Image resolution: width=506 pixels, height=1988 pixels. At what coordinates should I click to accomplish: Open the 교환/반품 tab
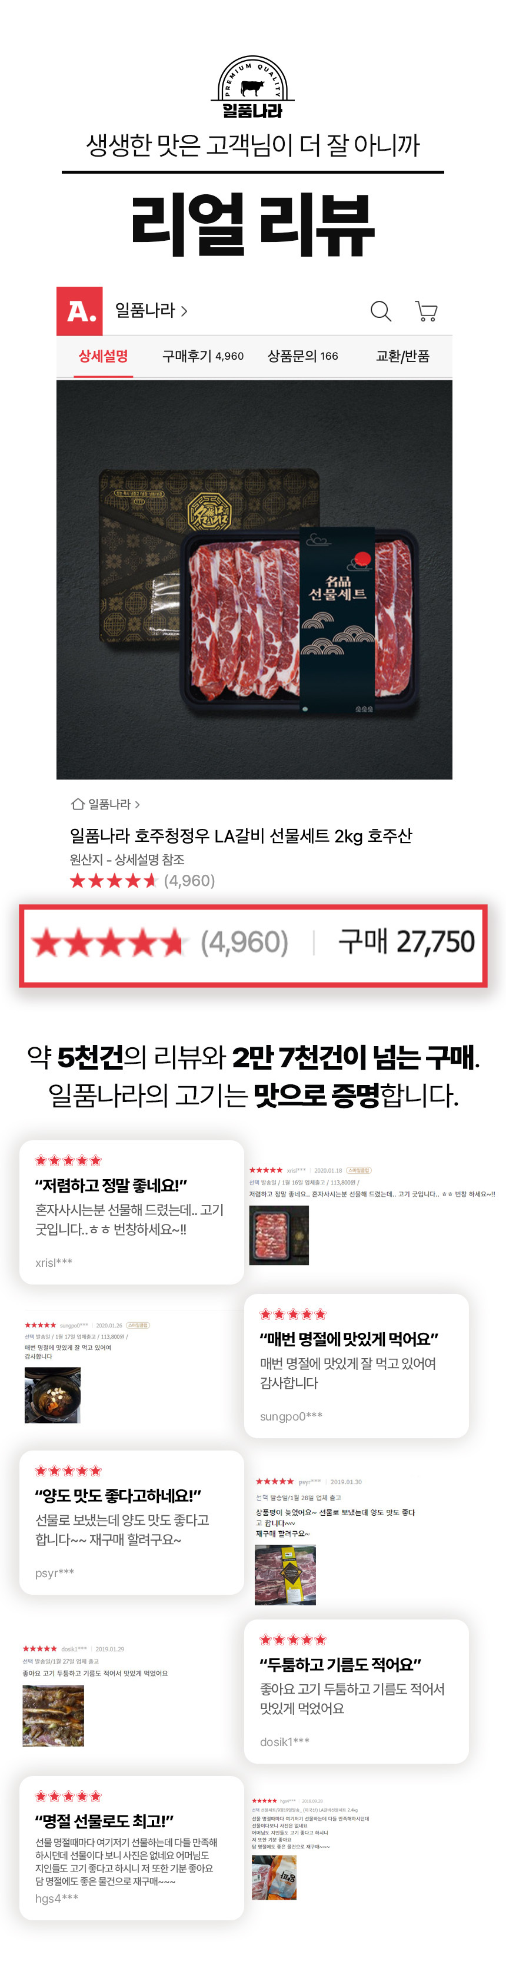tap(402, 356)
